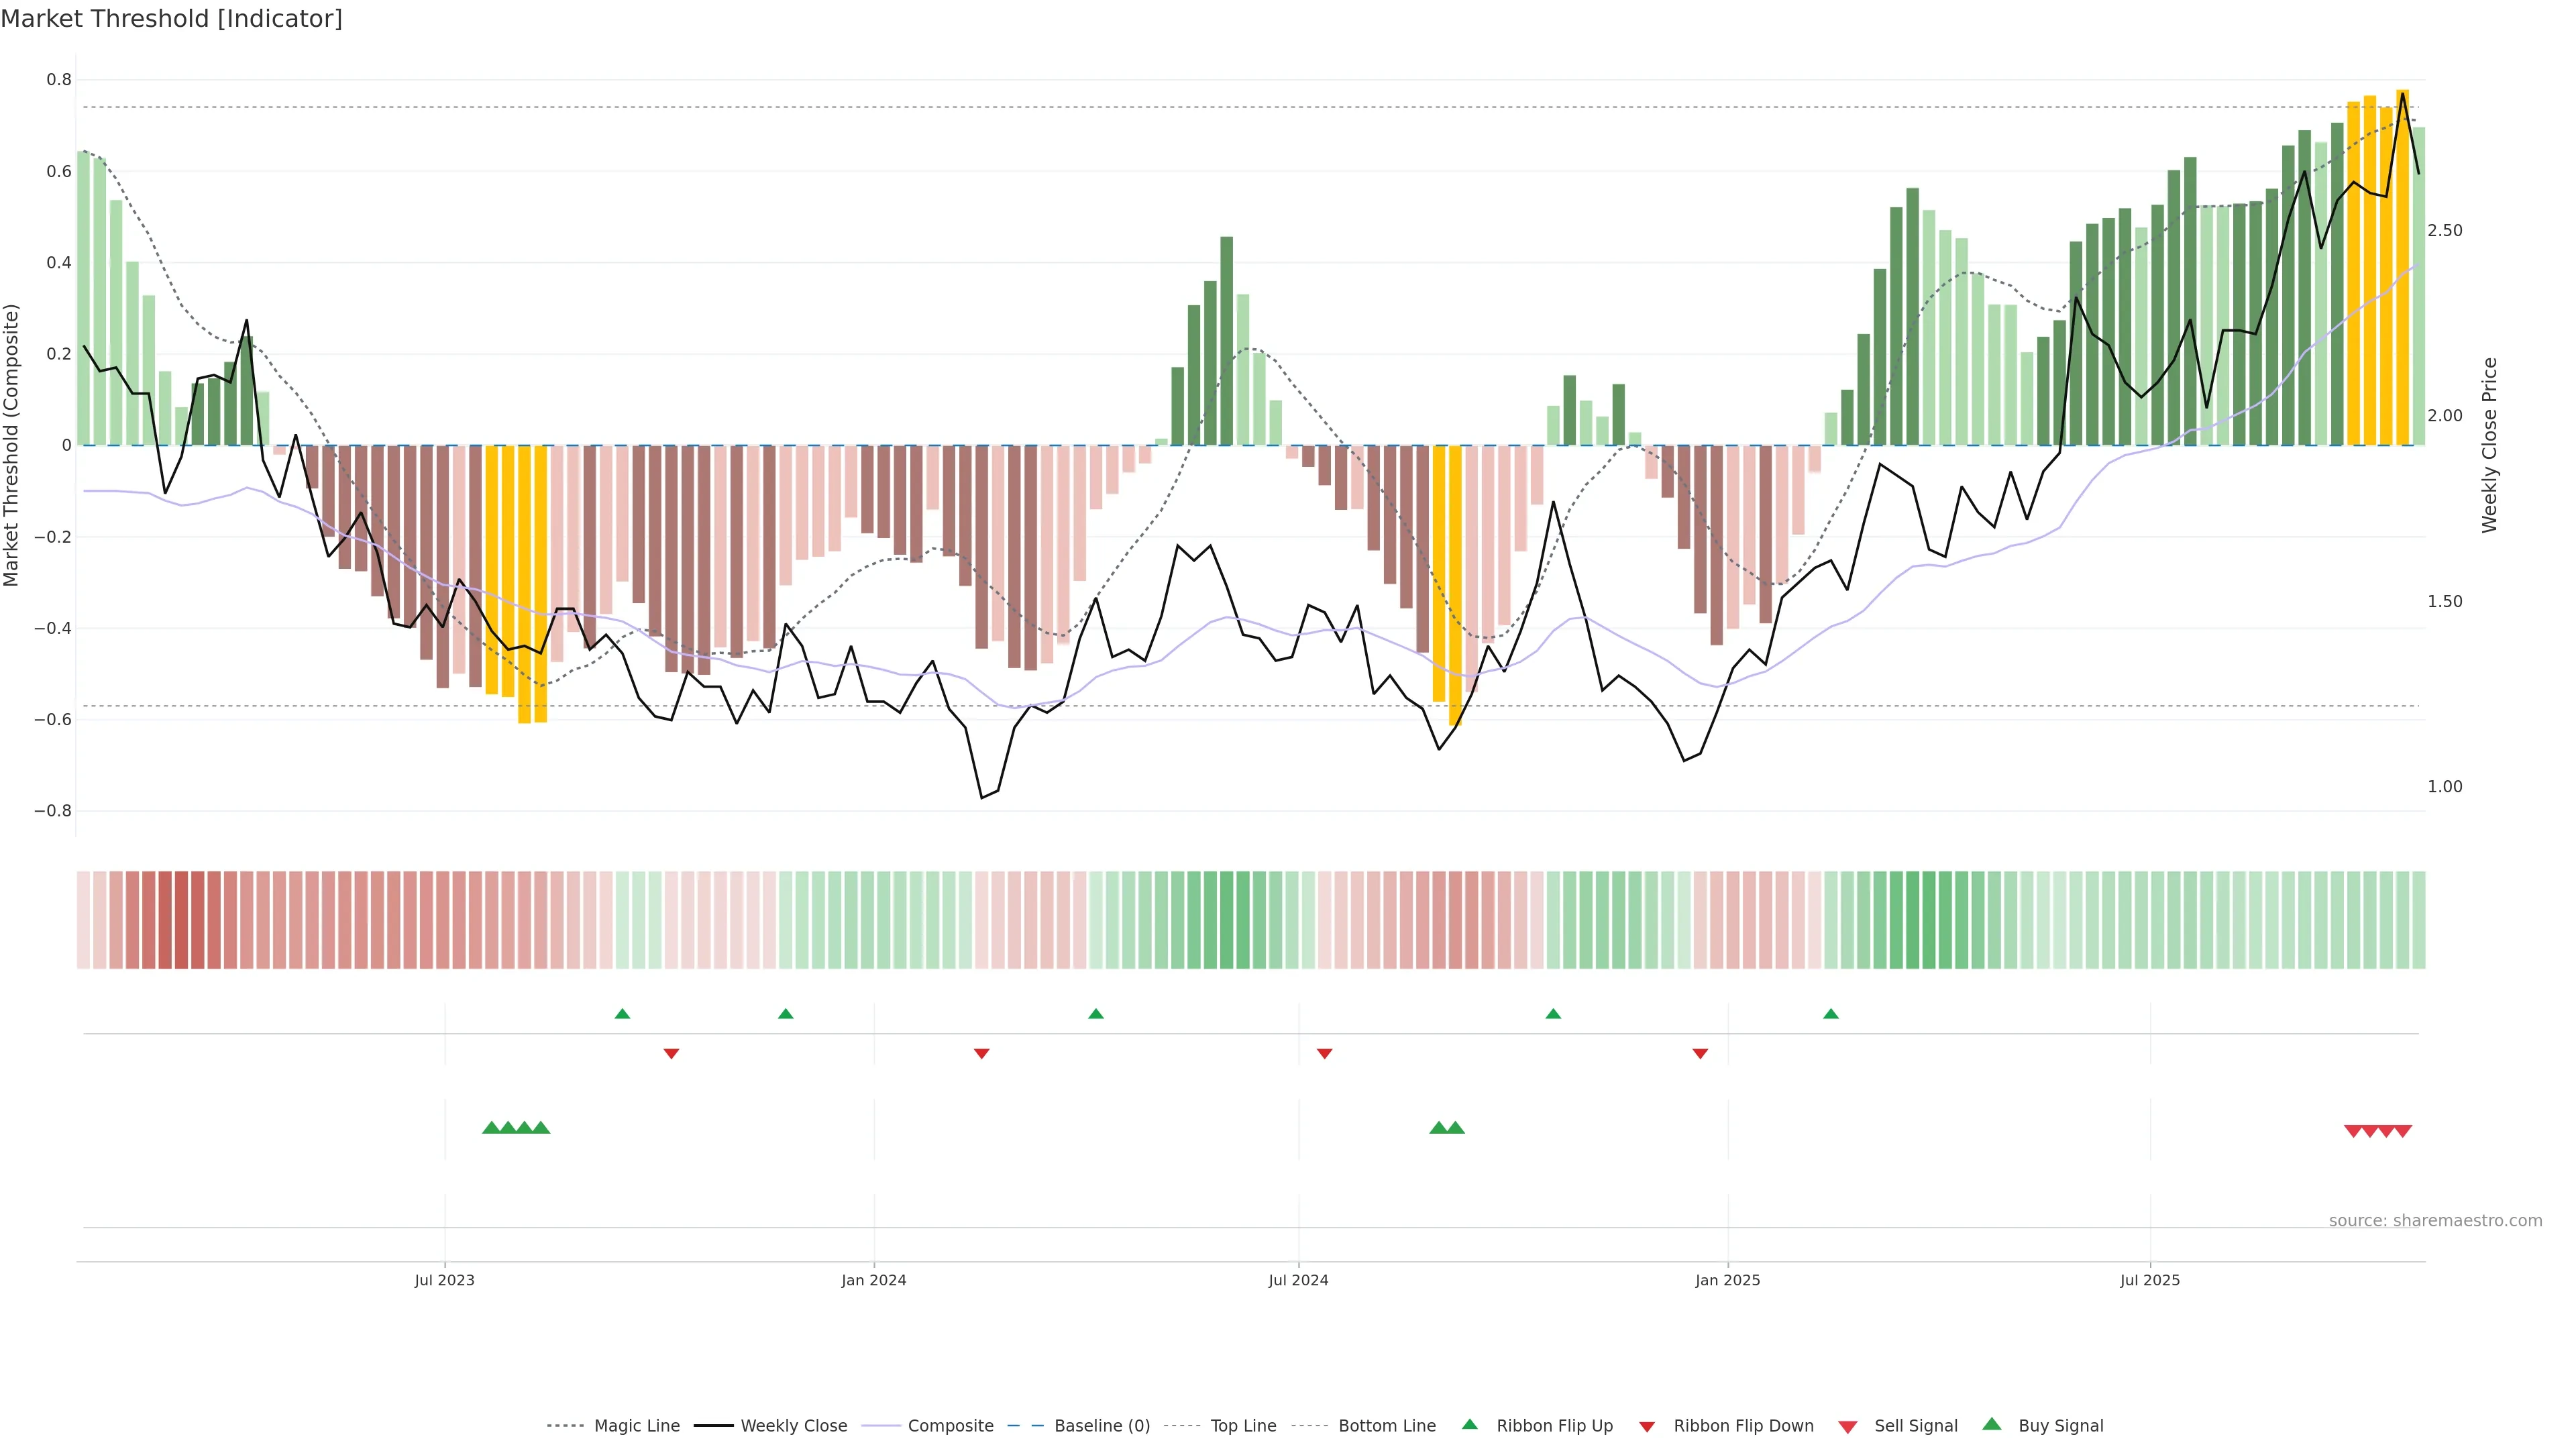Image resolution: width=2576 pixels, height=1449 pixels.
Task: Click the Jan 2024 x-axis label
Action: click(873, 1280)
